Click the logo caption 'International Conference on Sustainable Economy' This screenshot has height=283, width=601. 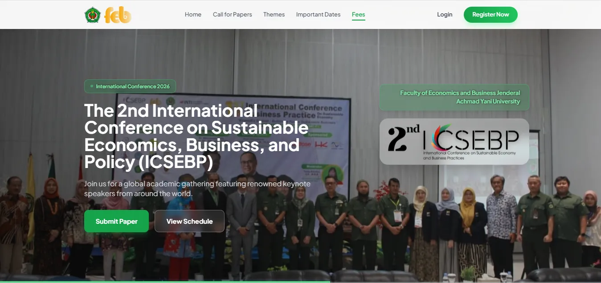pyautogui.click(x=469, y=153)
